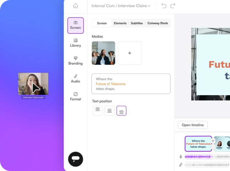Add a scene with the plus icon
230x171 pixels.
(x=213, y=141)
